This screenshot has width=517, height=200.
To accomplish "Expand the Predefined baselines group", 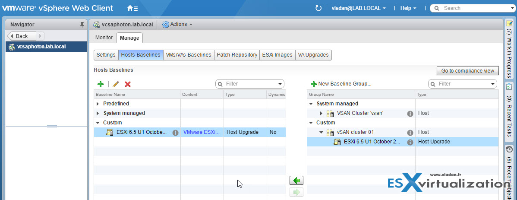I will coord(98,104).
